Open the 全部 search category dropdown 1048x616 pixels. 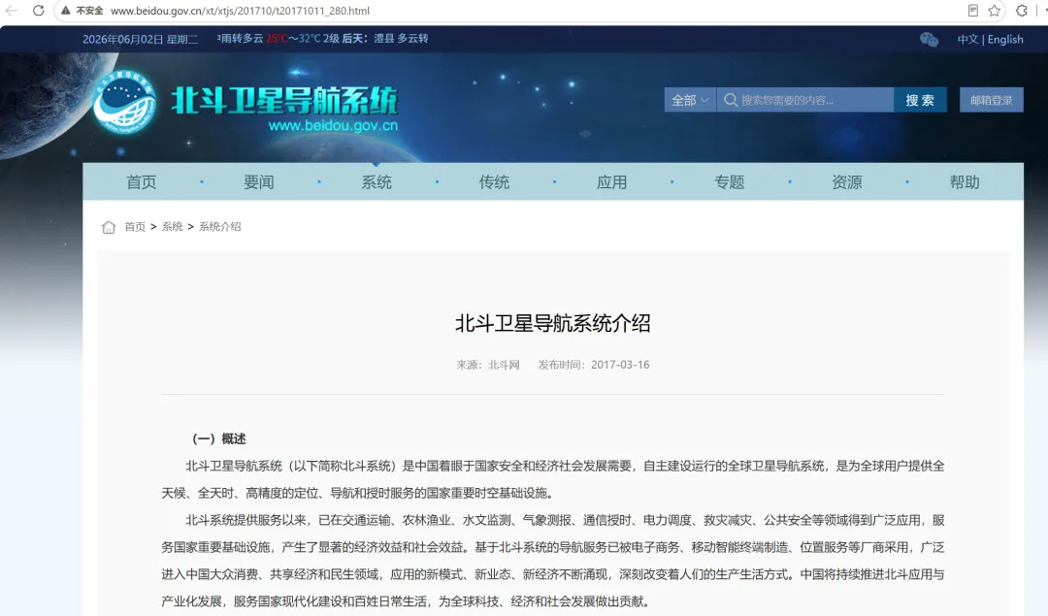(691, 100)
